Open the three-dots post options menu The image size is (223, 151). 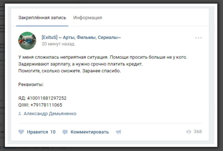point(198,38)
